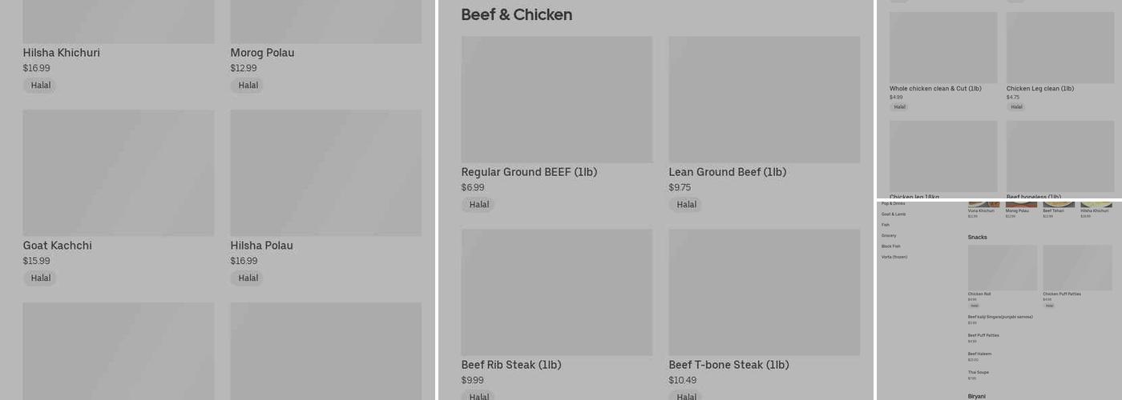1122x400 pixels.
Task: Select the Grocery category in sidebar
Action: pos(889,235)
